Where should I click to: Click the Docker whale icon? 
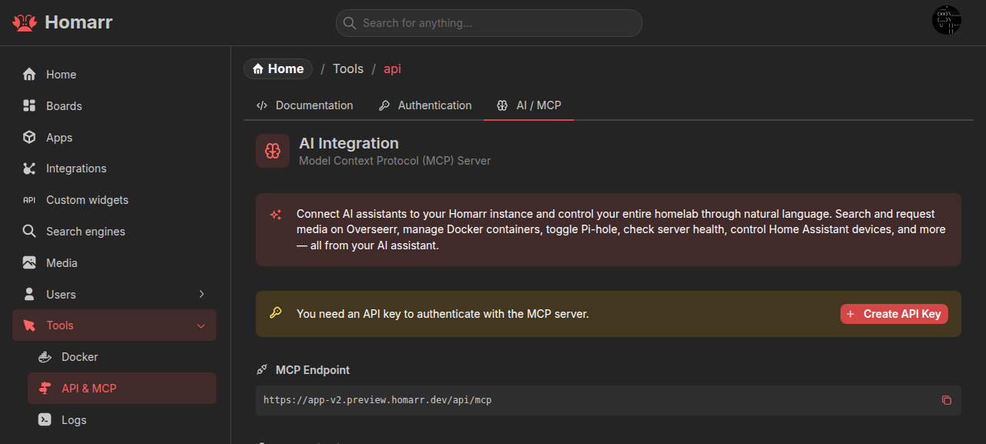pos(45,357)
